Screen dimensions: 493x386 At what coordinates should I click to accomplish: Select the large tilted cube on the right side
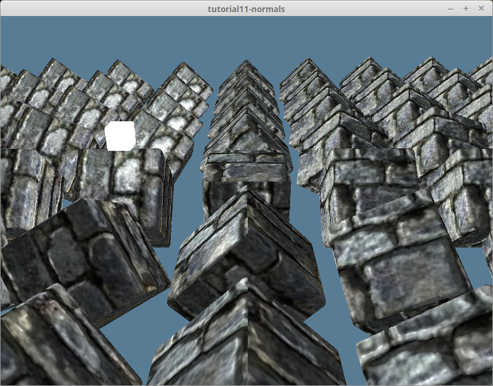(x=393, y=259)
